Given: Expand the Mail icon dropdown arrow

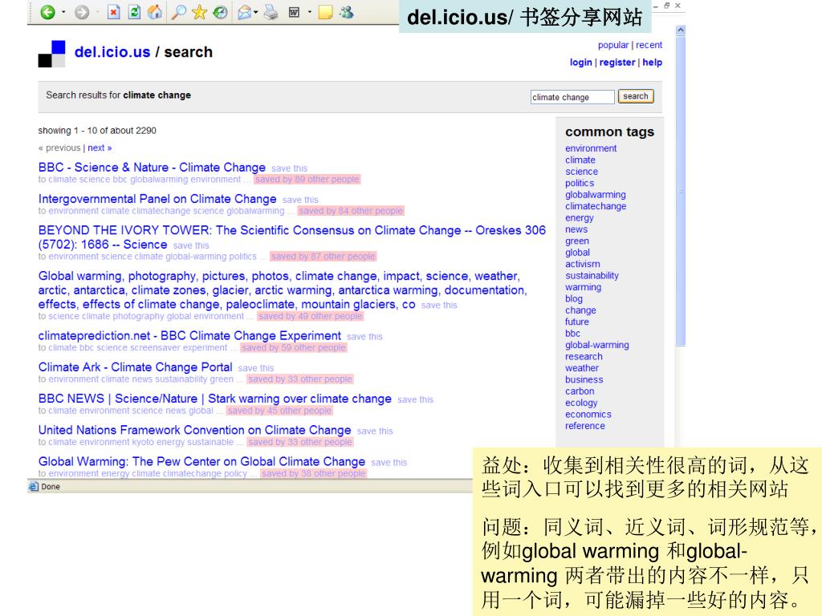Looking at the screenshot, I should pos(256,12).
